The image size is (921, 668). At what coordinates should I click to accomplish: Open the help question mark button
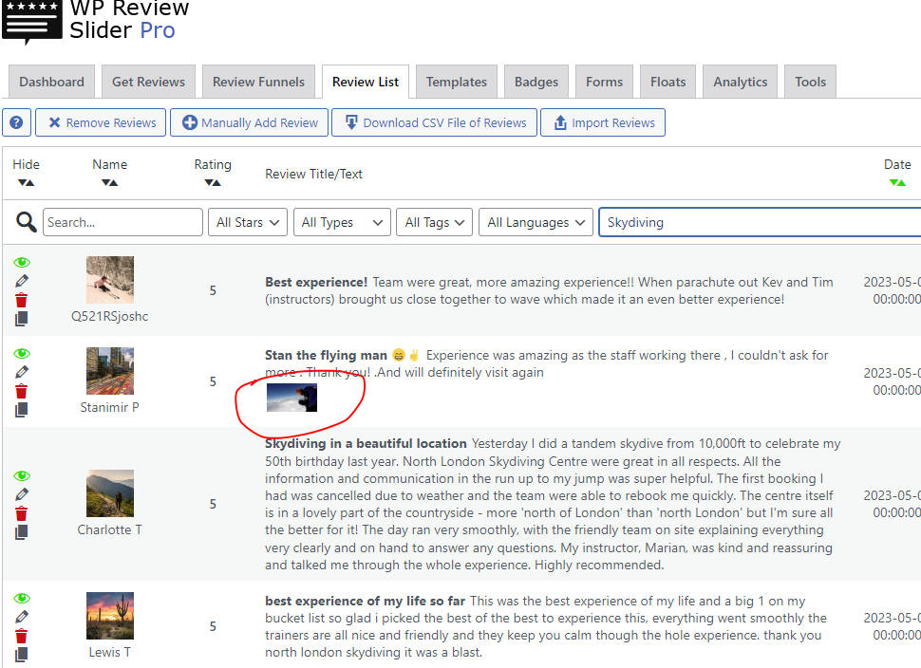pyautogui.click(x=16, y=122)
